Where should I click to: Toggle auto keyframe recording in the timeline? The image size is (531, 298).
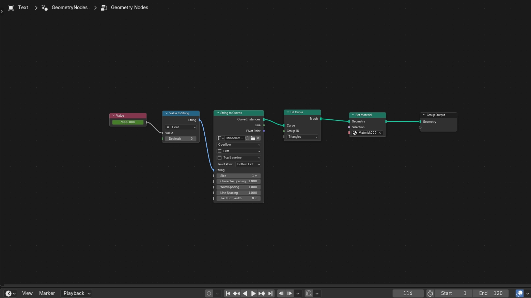(209, 293)
